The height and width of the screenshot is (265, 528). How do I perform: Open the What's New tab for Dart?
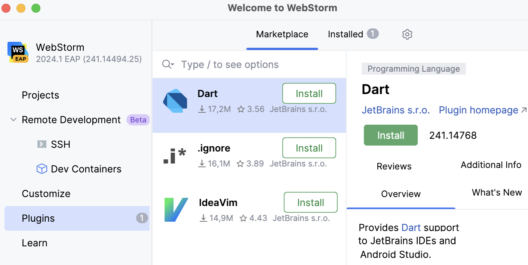pyautogui.click(x=497, y=192)
